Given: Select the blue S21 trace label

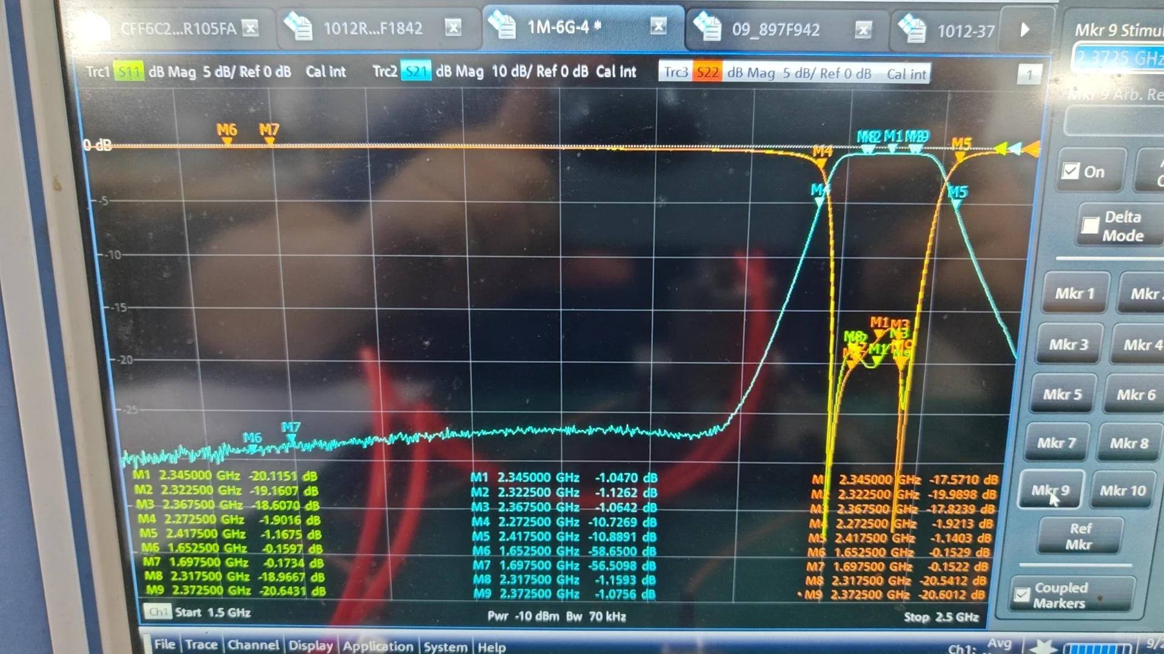Looking at the screenshot, I should coord(416,71).
